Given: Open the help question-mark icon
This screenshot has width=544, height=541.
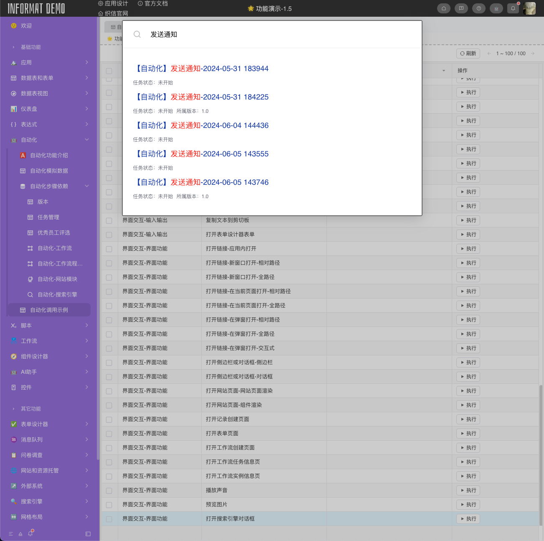Looking at the screenshot, I should click(x=478, y=8).
